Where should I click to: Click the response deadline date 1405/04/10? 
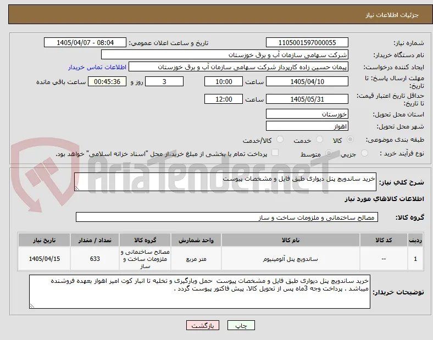307,81
